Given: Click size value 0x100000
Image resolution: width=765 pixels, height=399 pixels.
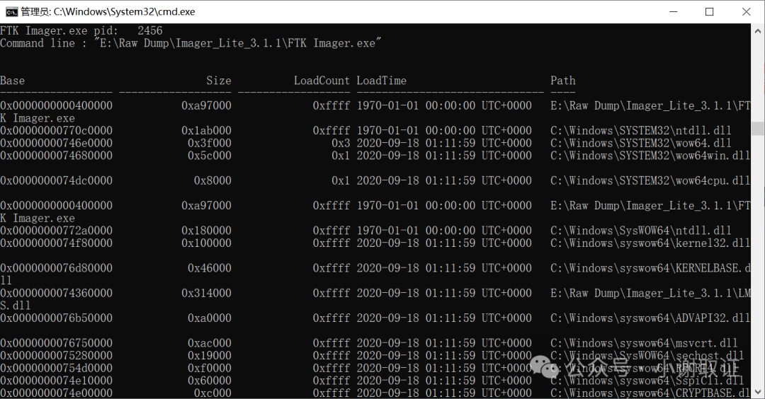Looking at the screenshot, I should (206, 243).
